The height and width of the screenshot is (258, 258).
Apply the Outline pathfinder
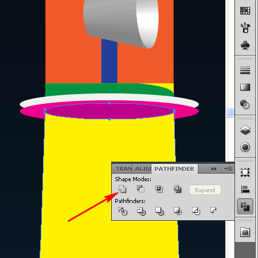point(196,211)
